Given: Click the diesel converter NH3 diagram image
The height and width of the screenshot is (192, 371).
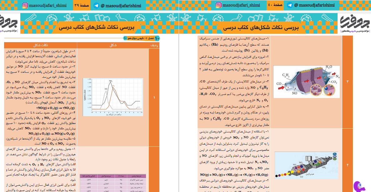Looking at the screenshot, I should 306,165.
